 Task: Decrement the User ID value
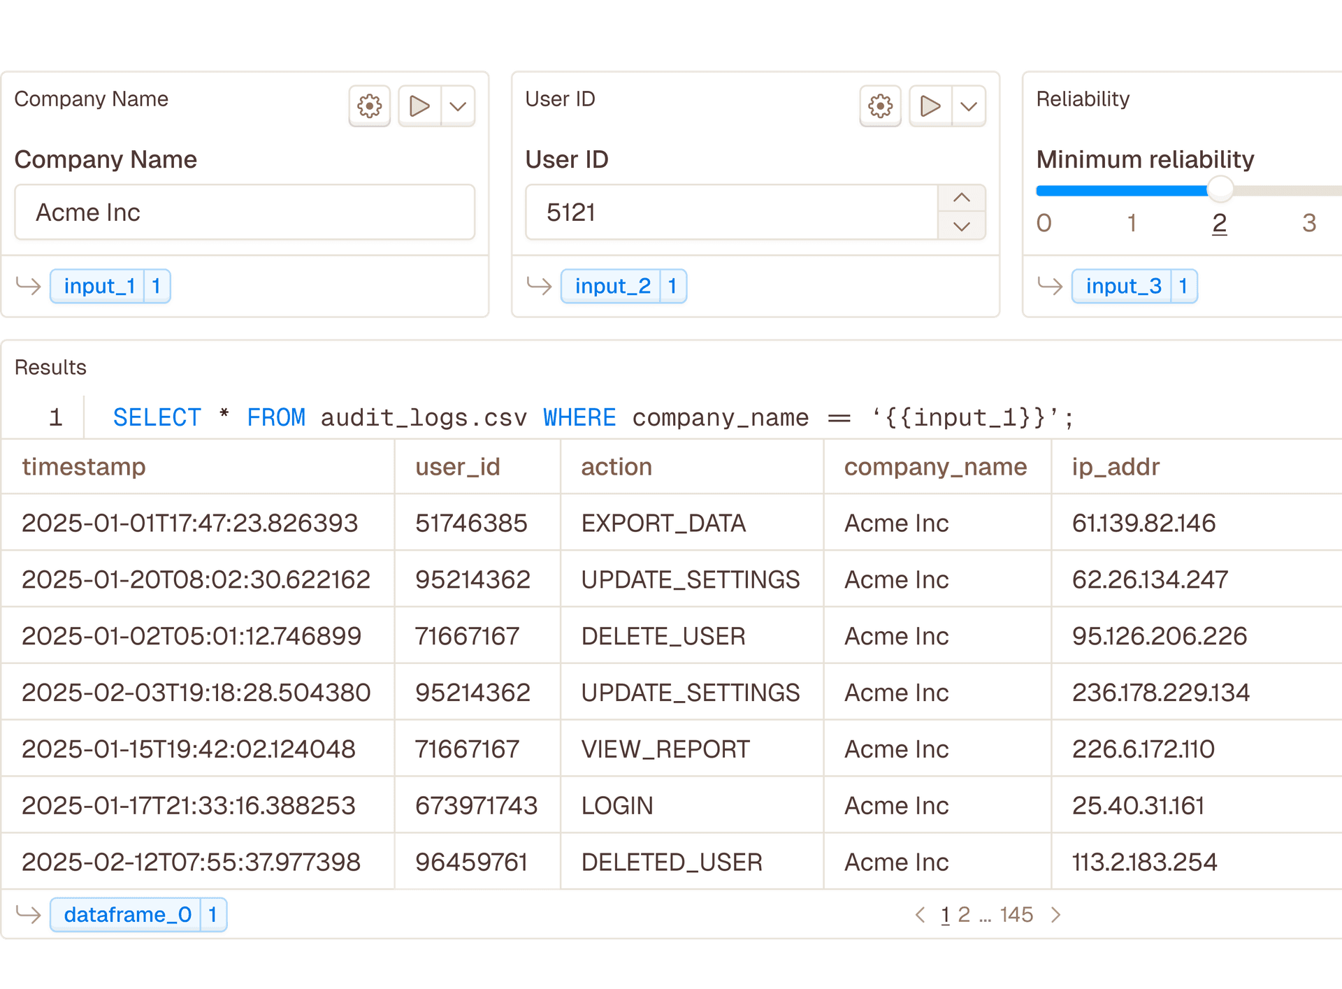coord(962,226)
